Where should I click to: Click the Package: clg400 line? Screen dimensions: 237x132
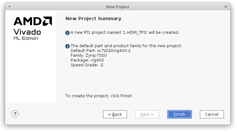coord(87,60)
